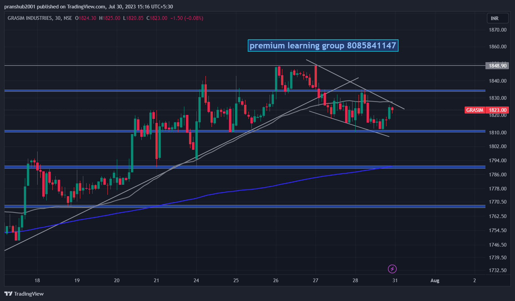Image resolution: width=515 pixels, height=301 pixels.
Task: Click the high value H1825.00
Action: [110, 18]
